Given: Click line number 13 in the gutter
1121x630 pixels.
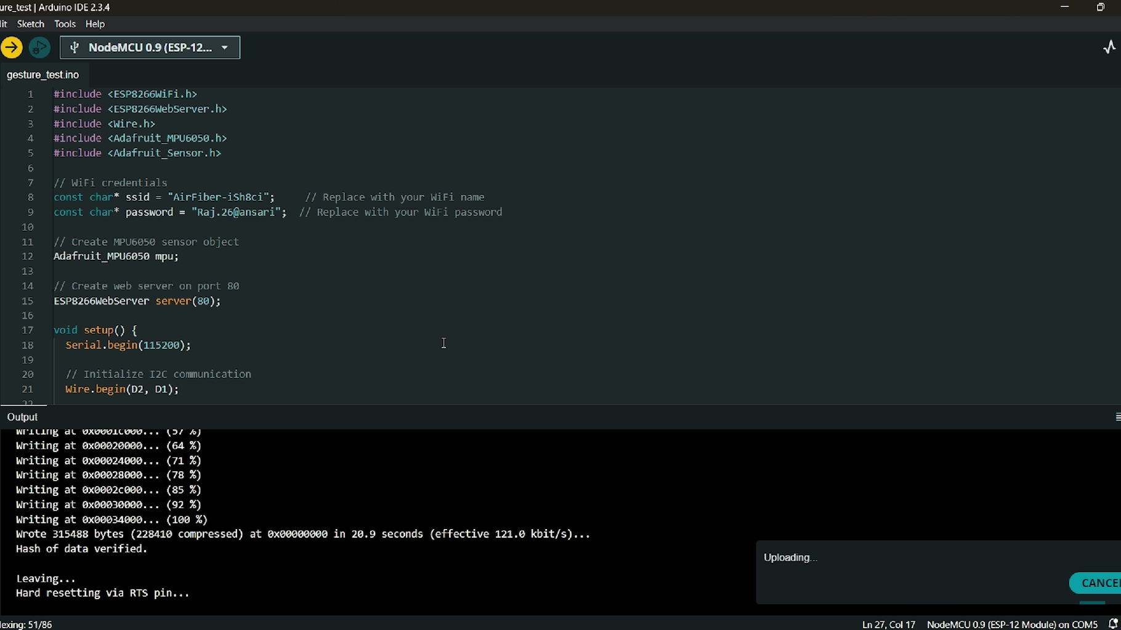Looking at the screenshot, I should point(27,271).
